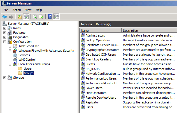Select the Users folder in the tree
Screen dimensions: 177x113
point(27,69)
